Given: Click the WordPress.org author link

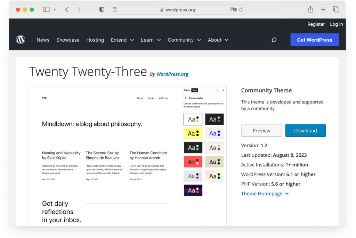Looking at the screenshot, I should point(172,74).
